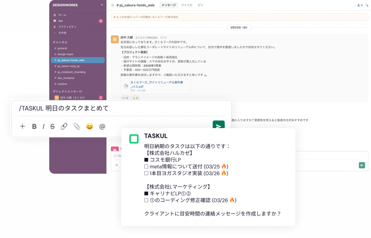This screenshot has height=238, width=371.
Task: Click the home icon beside ホーム
Action: pos(55,15)
